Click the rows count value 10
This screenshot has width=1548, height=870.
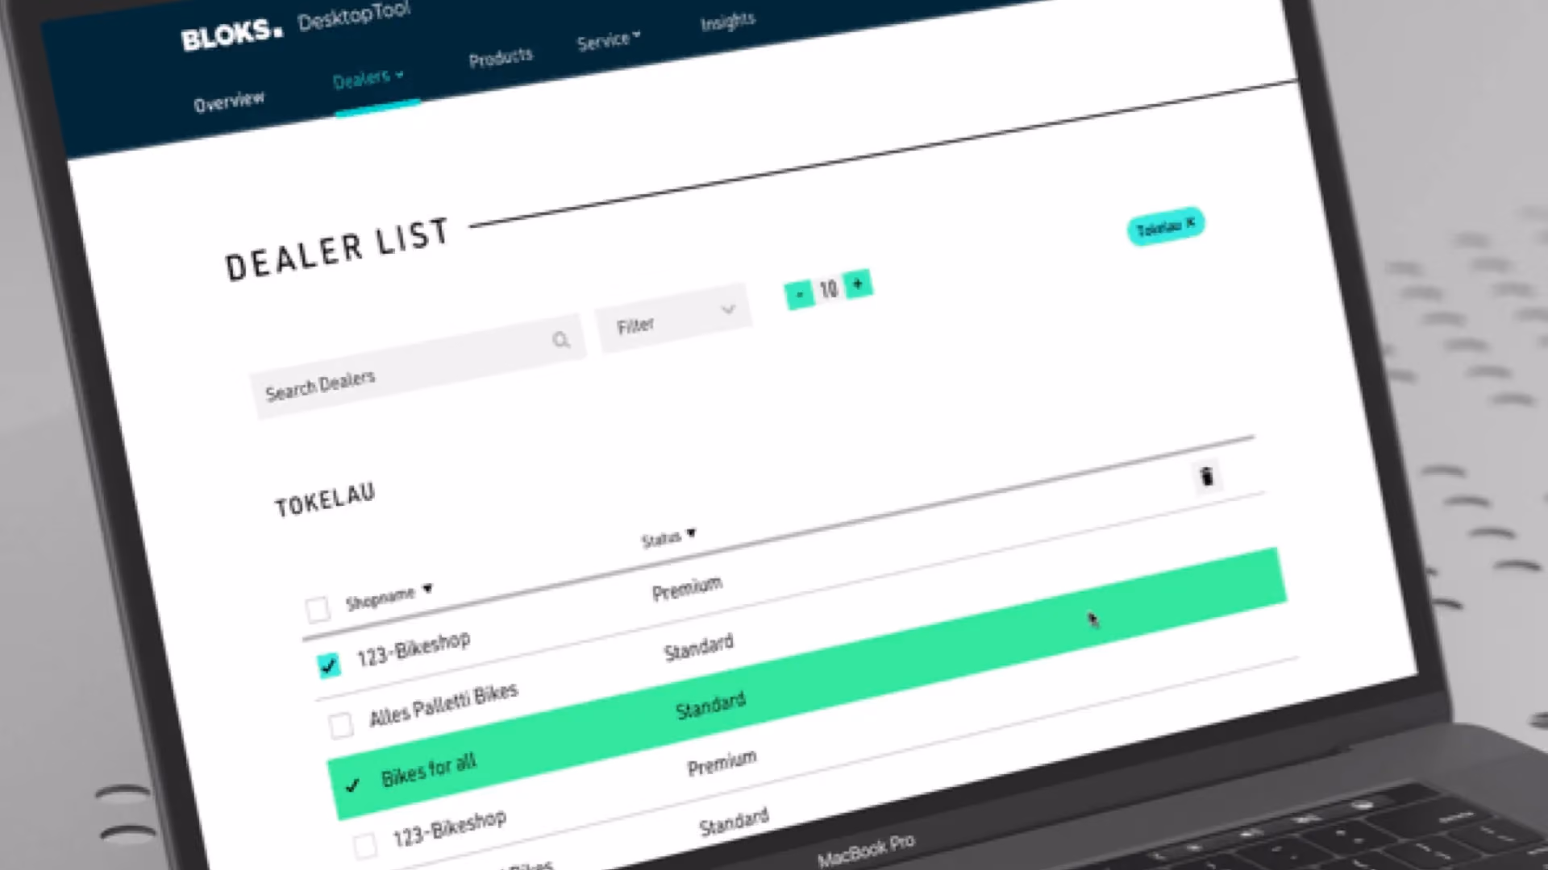point(829,289)
